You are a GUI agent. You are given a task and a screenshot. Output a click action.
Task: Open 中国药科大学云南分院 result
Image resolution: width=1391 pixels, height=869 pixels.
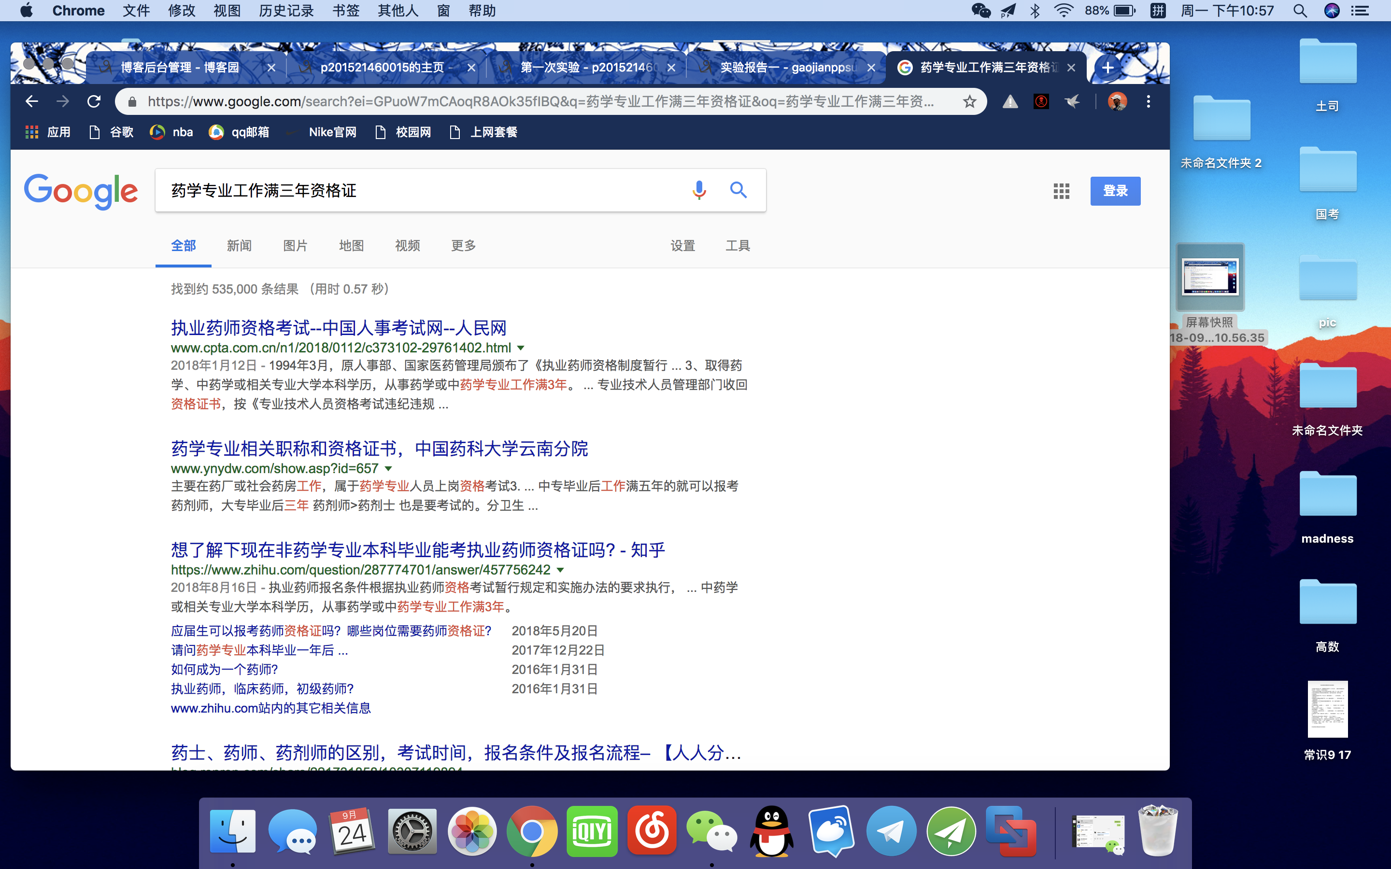379,449
